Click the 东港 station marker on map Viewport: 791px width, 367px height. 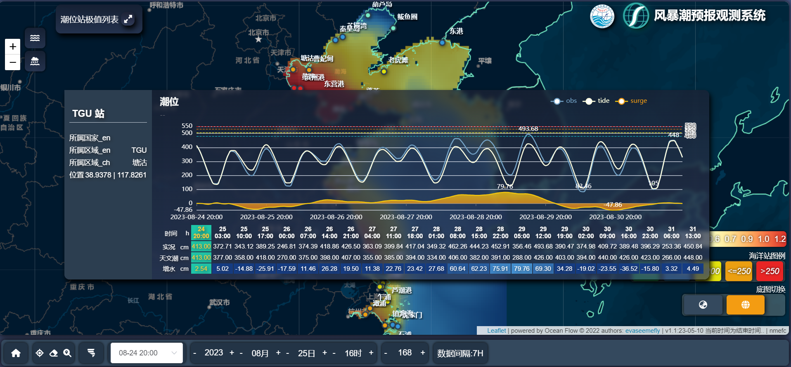pos(443,42)
